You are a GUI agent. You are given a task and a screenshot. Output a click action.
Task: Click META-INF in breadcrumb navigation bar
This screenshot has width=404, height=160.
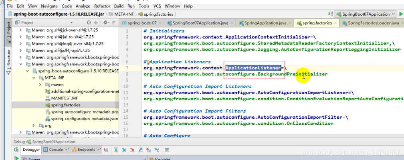(121, 14)
